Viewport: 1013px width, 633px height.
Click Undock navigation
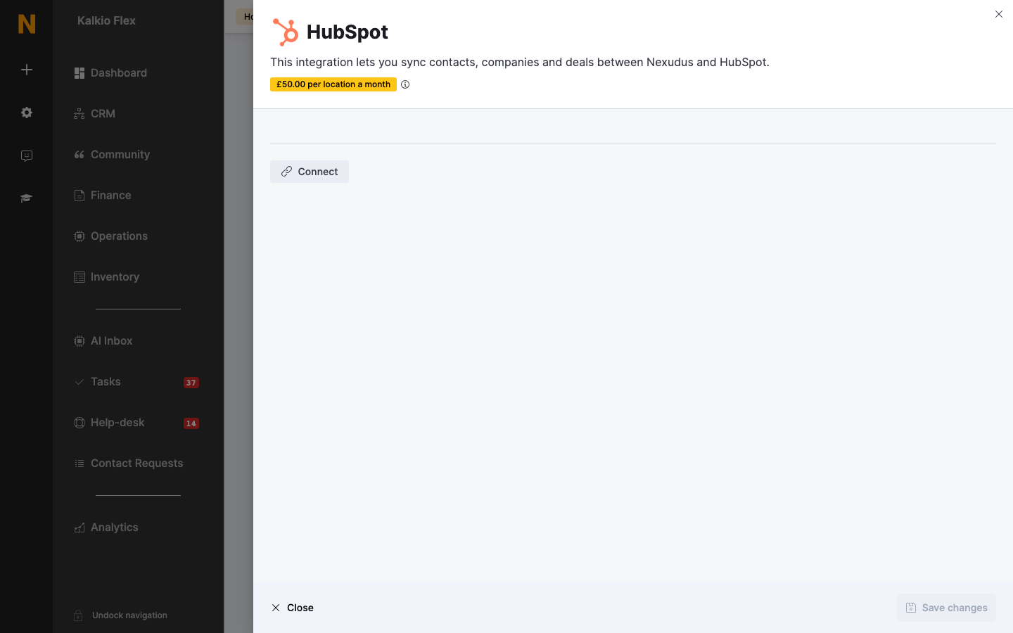tap(129, 615)
